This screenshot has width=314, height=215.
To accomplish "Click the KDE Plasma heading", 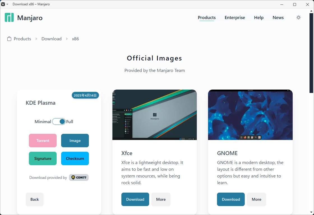I will tap(40, 103).
